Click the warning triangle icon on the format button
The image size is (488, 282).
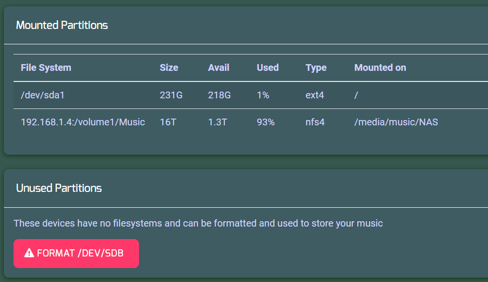(29, 253)
